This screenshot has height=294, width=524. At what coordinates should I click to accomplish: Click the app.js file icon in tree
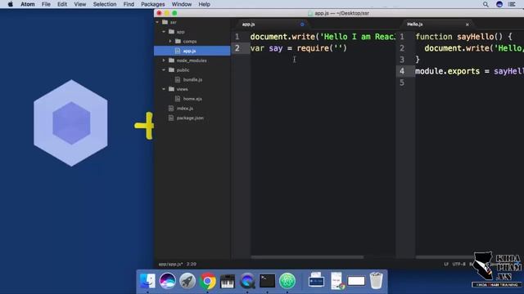[x=178, y=51]
